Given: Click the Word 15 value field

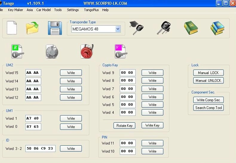Looking at the screenshot, I should pyautogui.click(x=33, y=73).
